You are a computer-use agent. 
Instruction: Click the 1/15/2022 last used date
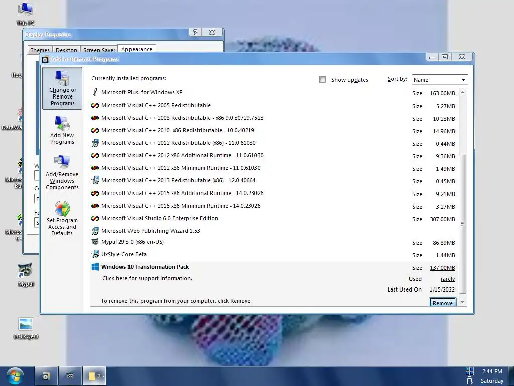pos(442,289)
